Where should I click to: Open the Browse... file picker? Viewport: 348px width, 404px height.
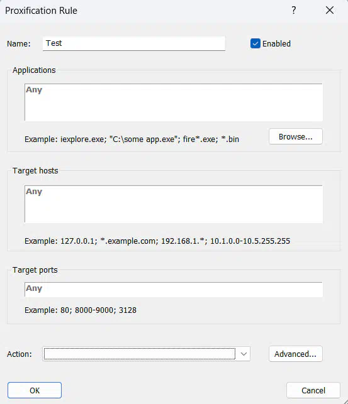(296, 136)
